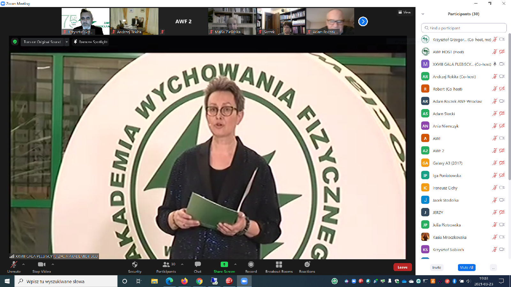Select Krzysztof Grz... video thumbnail
This screenshot has width=511, height=287.
pos(86,21)
